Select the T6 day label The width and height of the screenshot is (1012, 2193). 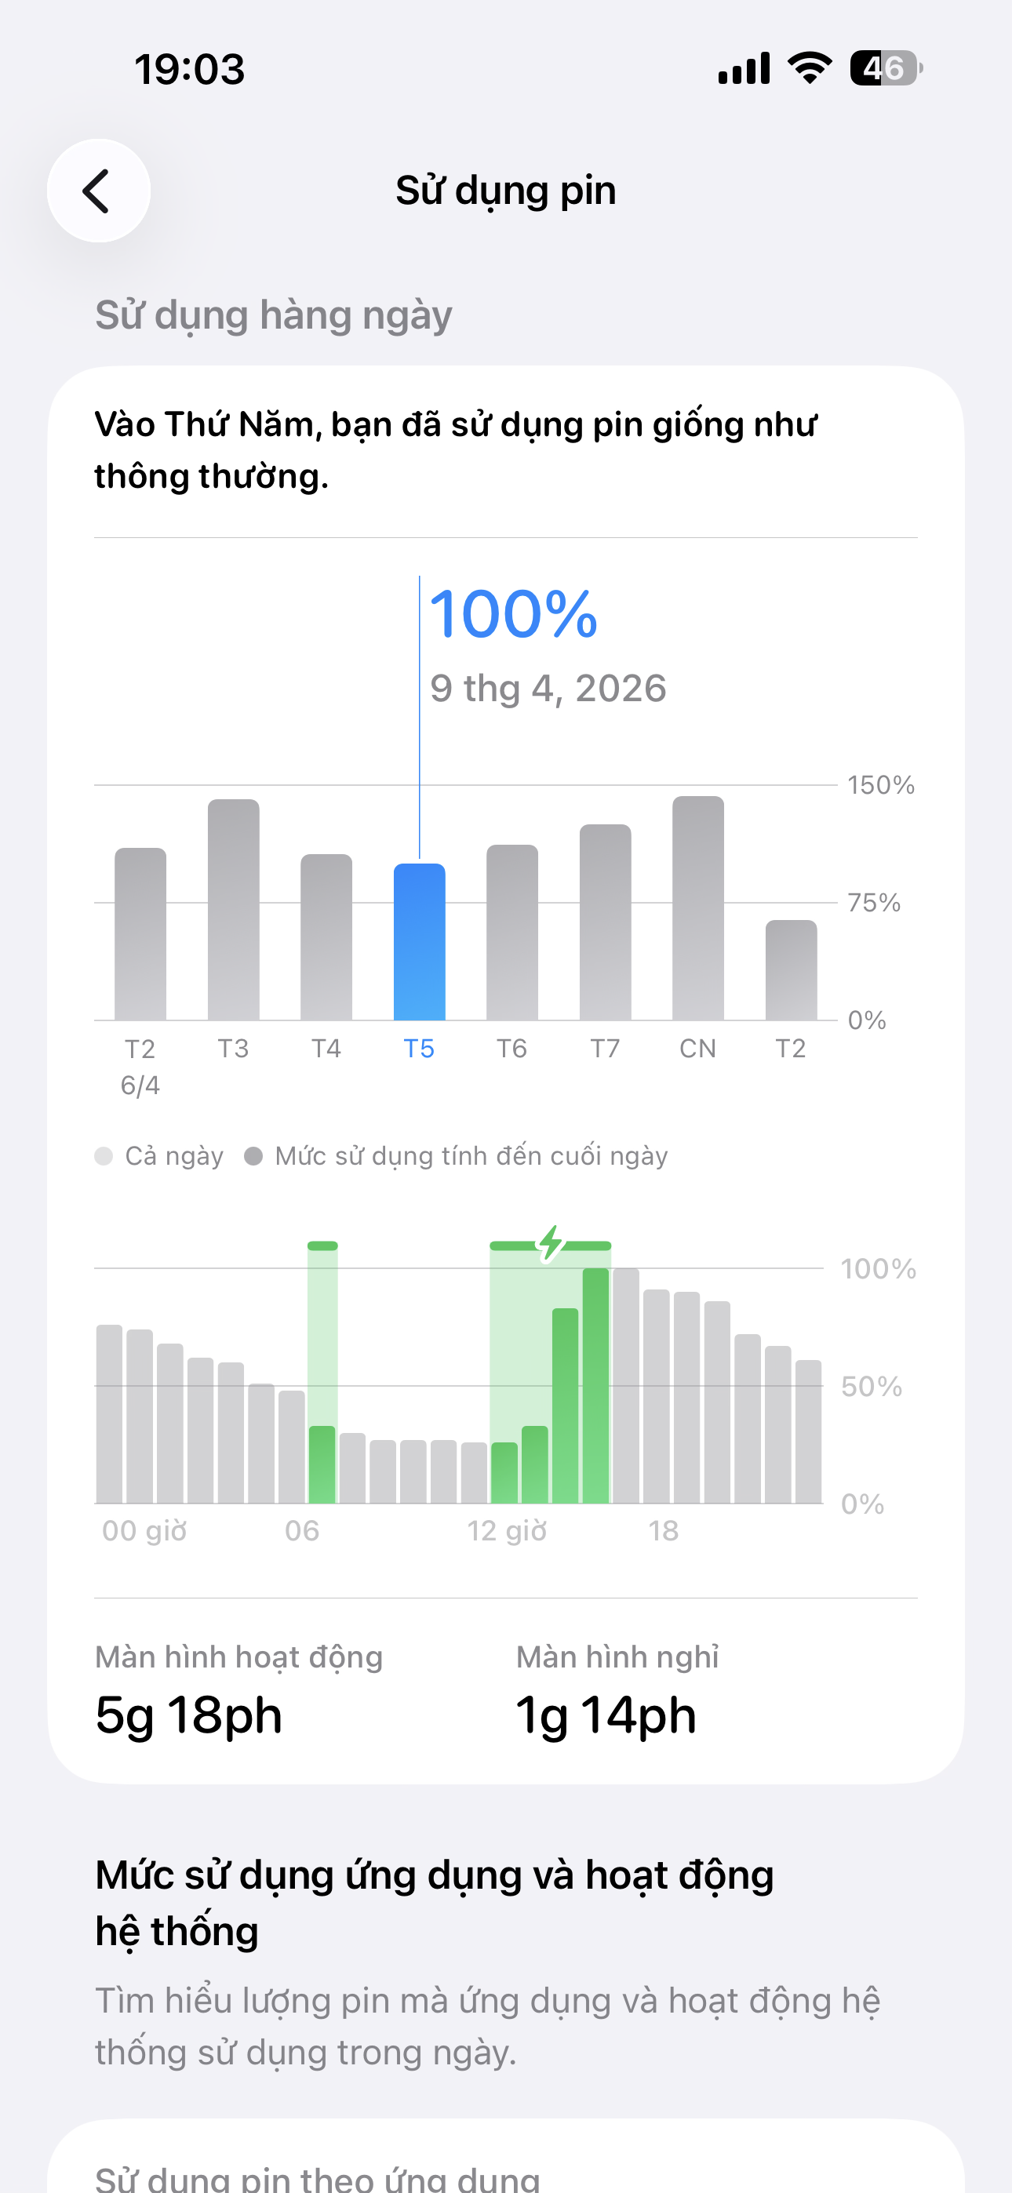512,1048
